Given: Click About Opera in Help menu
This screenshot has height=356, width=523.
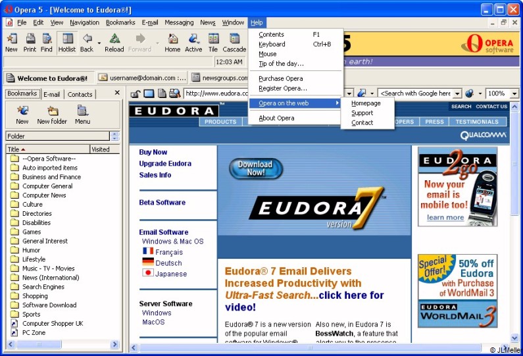Looking at the screenshot, I should tap(295, 118).
